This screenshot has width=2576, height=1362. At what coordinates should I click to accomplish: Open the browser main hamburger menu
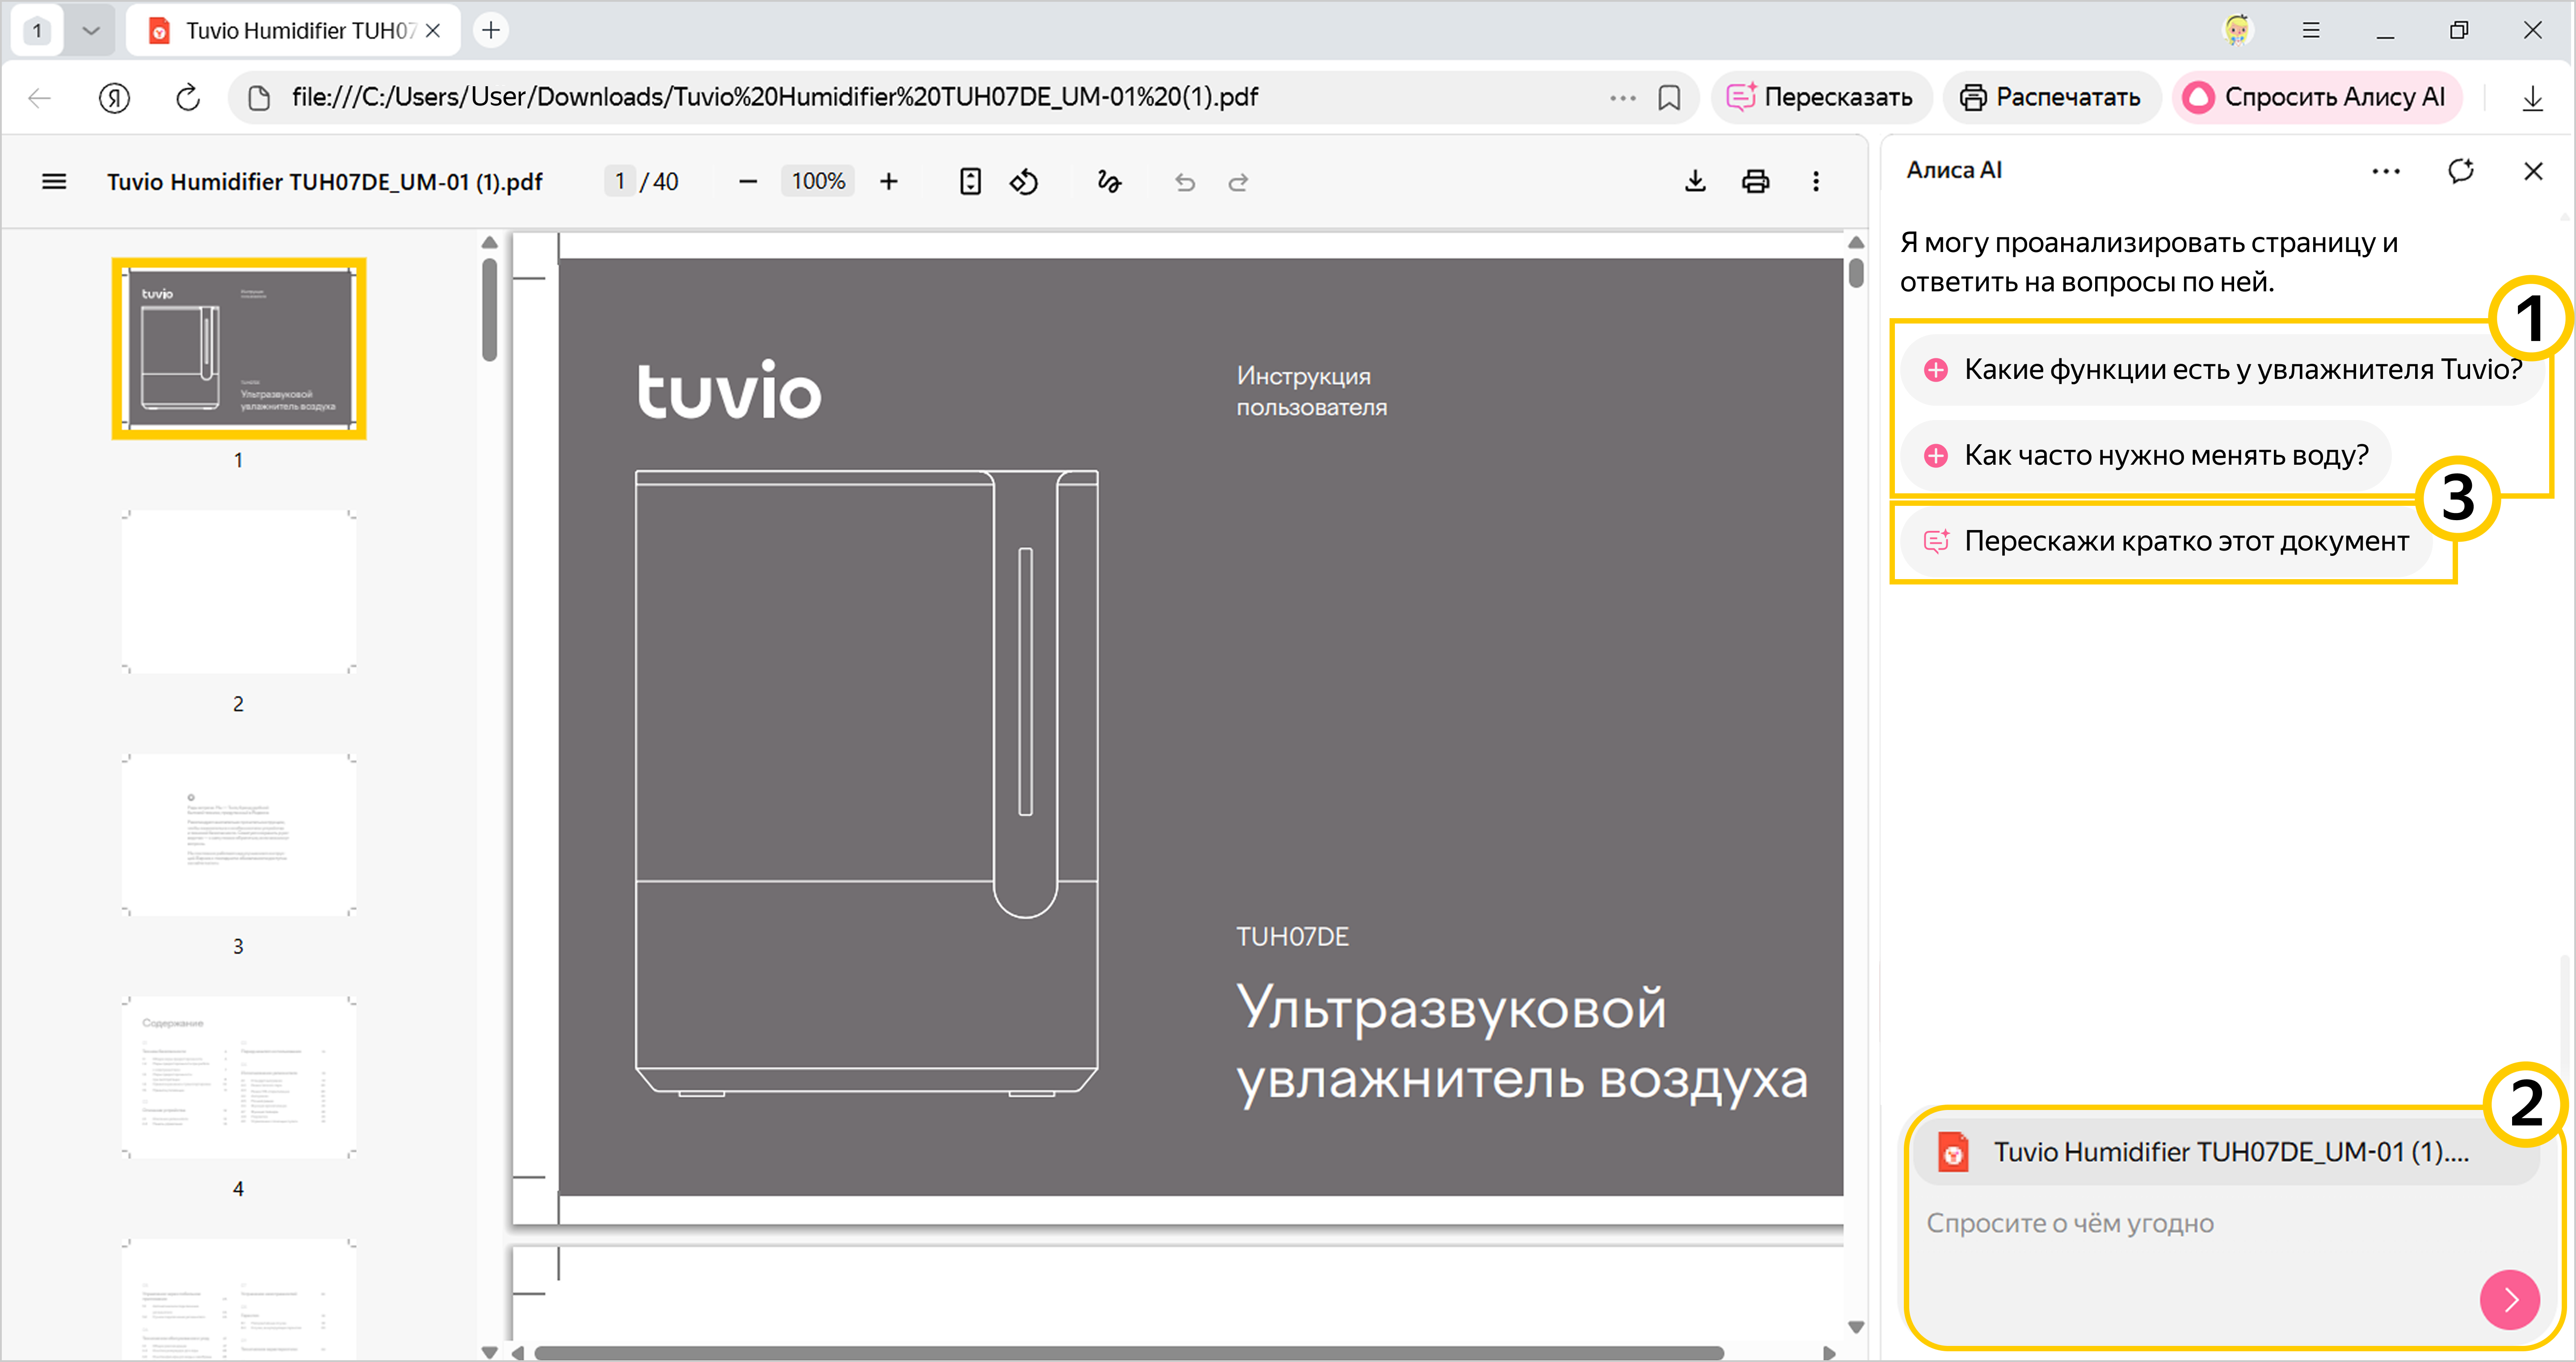point(2310,30)
